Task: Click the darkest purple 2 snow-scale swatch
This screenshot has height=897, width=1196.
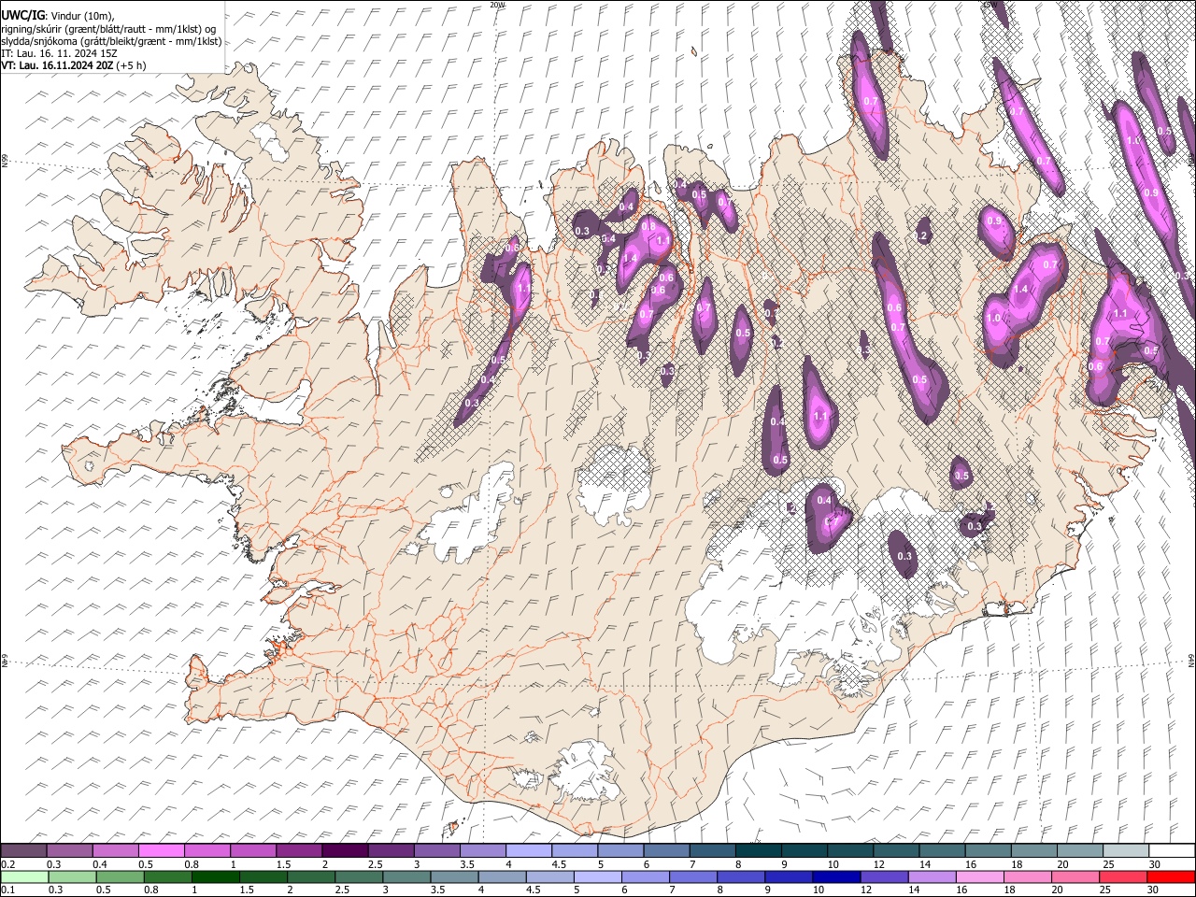Action: [x=345, y=851]
